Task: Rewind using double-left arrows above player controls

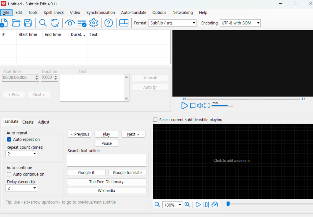Action: pos(184,99)
